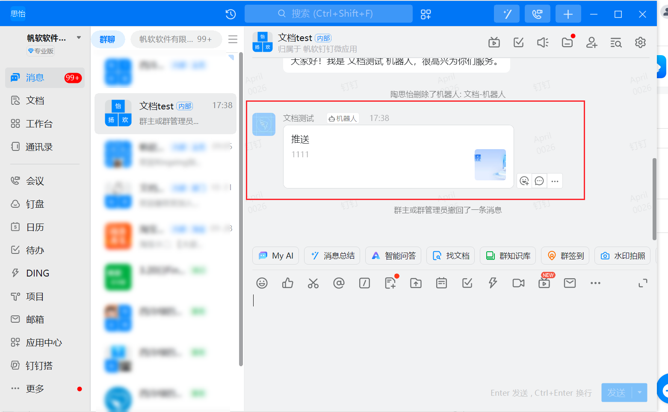Focus the search box (Ctrl+Shift+F)
This screenshot has width=668, height=412.
(x=328, y=14)
